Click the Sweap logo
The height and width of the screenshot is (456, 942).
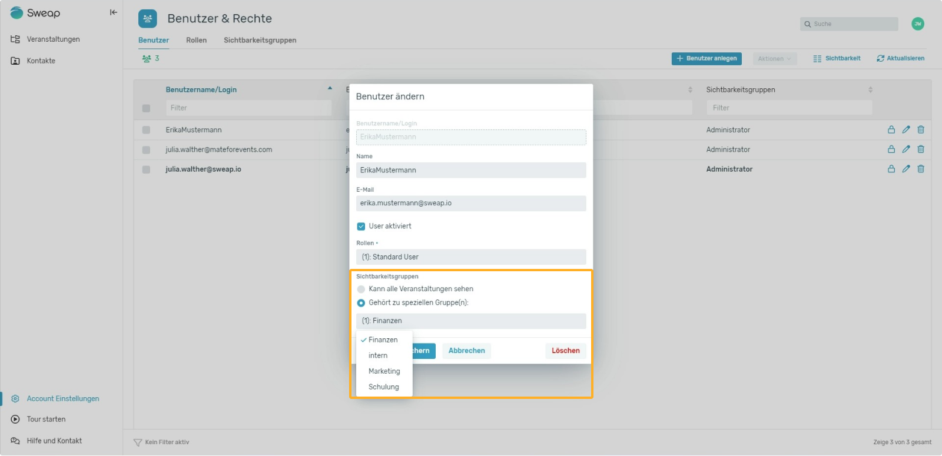point(35,13)
